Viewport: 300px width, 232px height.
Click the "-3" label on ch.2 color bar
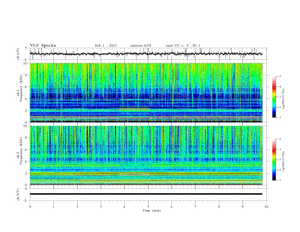click(x=280, y=139)
